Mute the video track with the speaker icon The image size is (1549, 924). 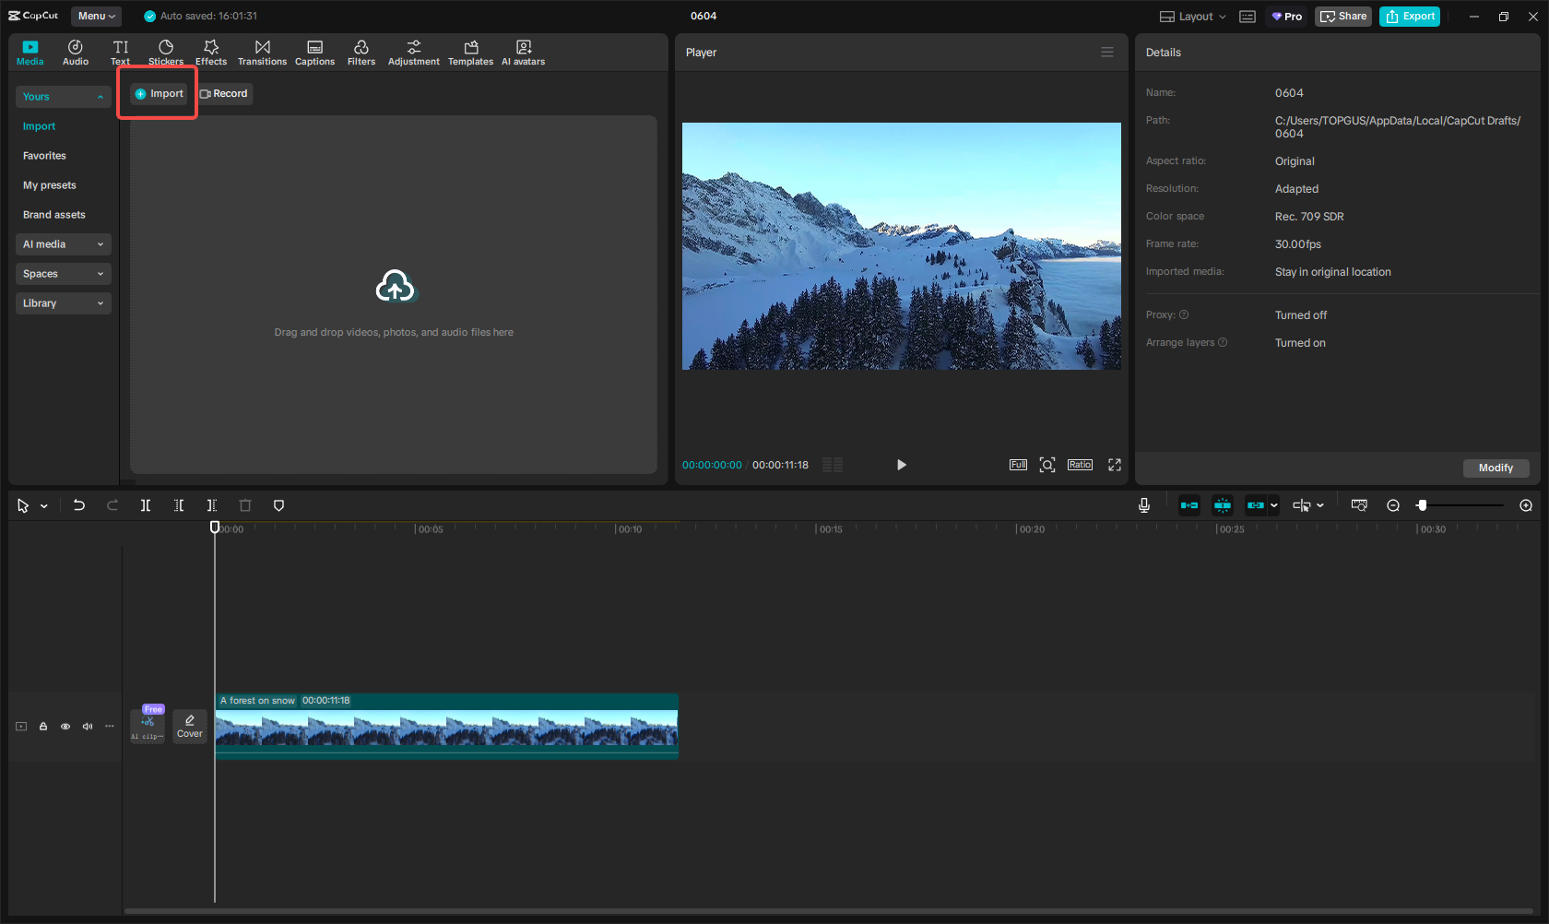pos(87,727)
